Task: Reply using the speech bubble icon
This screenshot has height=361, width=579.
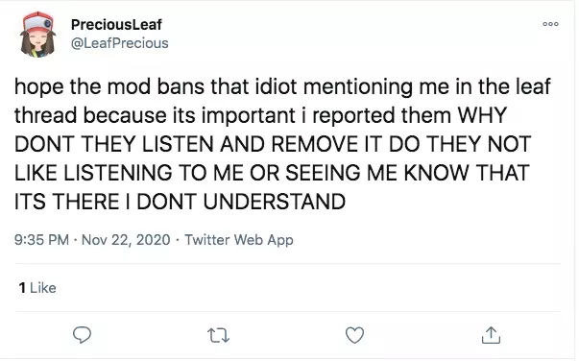Action: pyautogui.click(x=82, y=335)
